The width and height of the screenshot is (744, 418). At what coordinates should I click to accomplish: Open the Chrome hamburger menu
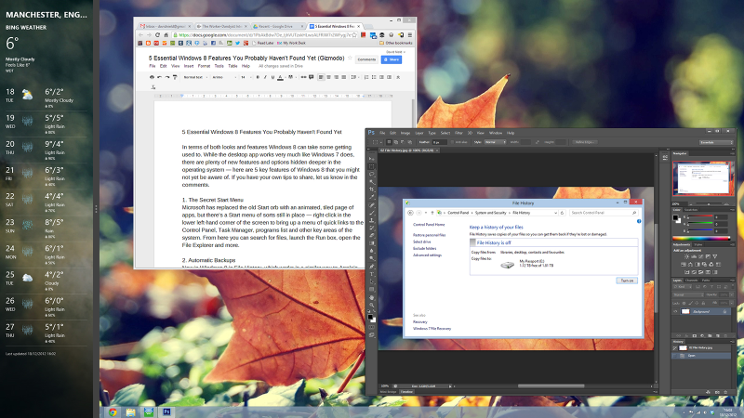(409, 35)
